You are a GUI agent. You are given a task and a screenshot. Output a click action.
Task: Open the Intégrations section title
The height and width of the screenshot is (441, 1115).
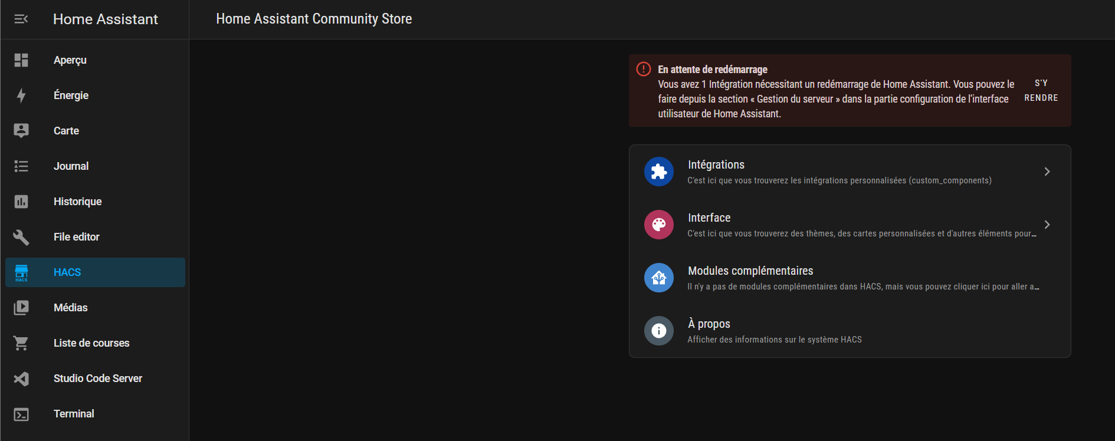[716, 165]
